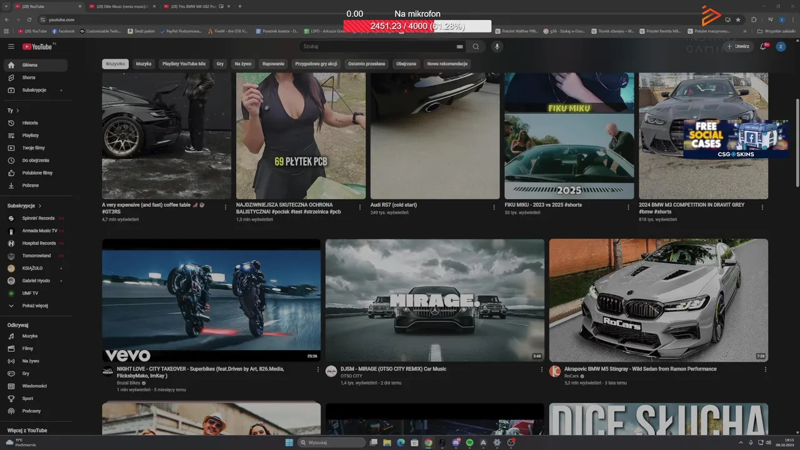Open Polubione filmy liked videos
The height and width of the screenshot is (450, 800).
click(x=35, y=173)
